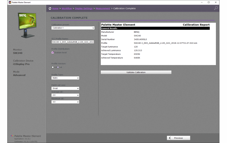Click the Target Temperature value 6505K

pyautogui.click(x=137, y=54)
